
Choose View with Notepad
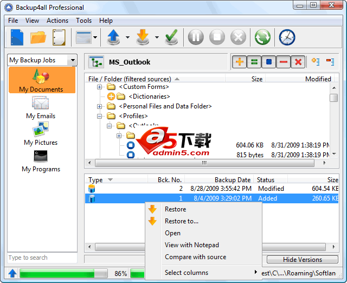(203, 245)
